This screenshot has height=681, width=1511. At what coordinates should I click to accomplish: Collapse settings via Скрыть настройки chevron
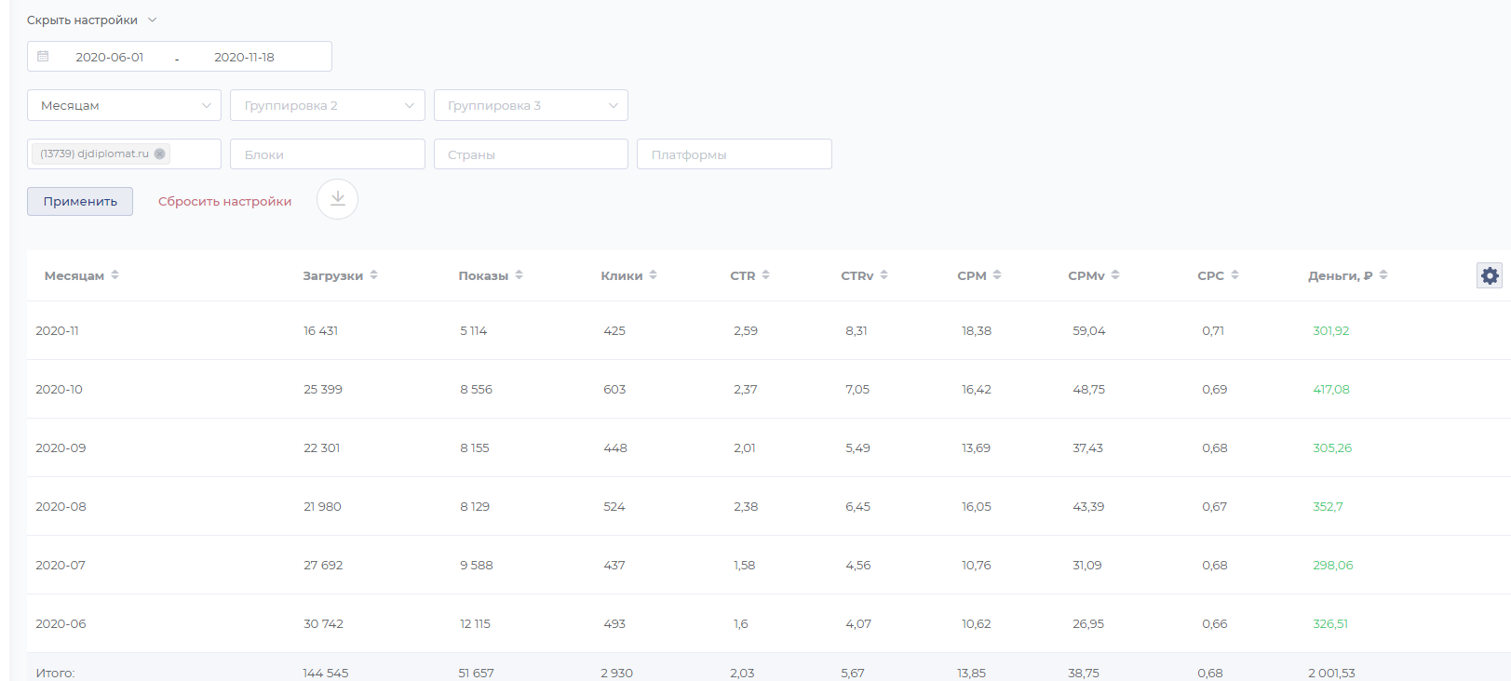pos(153,20)
